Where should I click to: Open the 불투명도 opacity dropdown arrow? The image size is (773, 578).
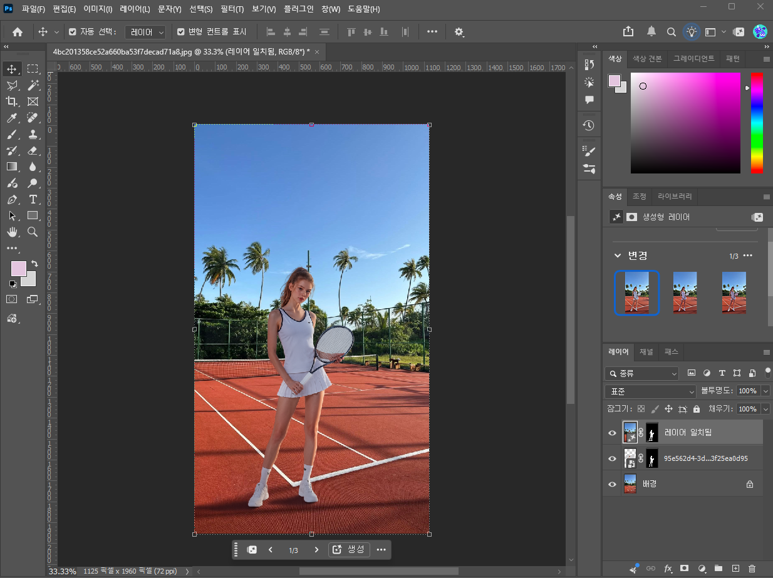(765, 391)
